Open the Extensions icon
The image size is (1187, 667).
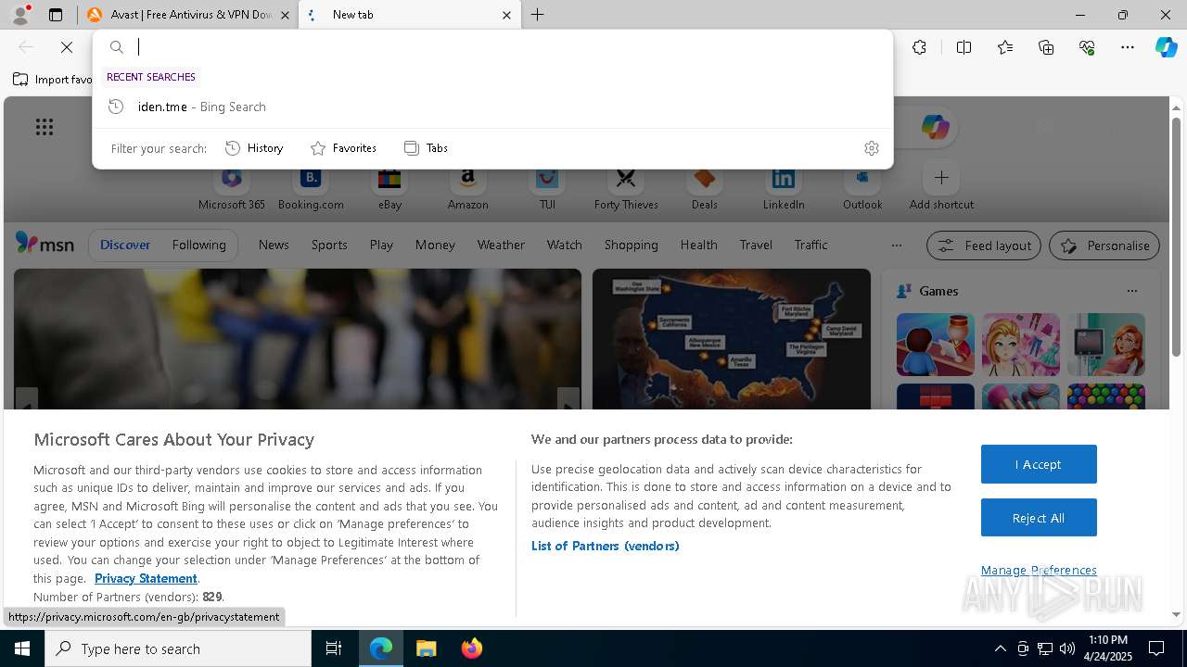pos(919,47)
